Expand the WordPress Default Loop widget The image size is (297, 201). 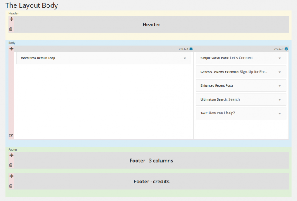[x=185, y=58]
